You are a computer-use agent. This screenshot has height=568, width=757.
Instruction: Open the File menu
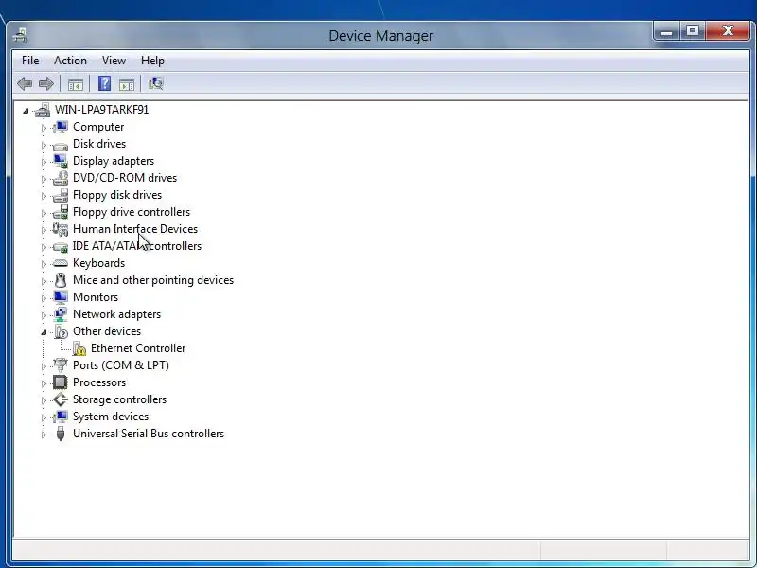(x=30, y=61)
